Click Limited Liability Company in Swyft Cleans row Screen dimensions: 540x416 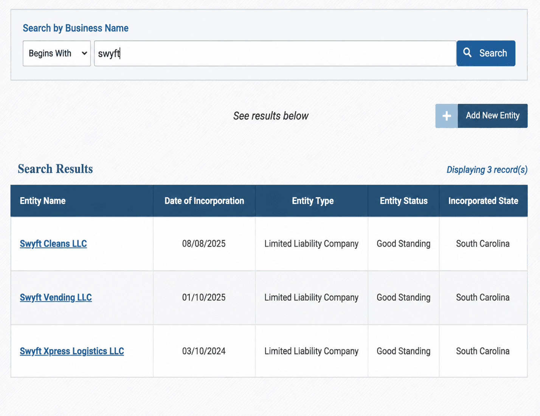coord(311,244)
